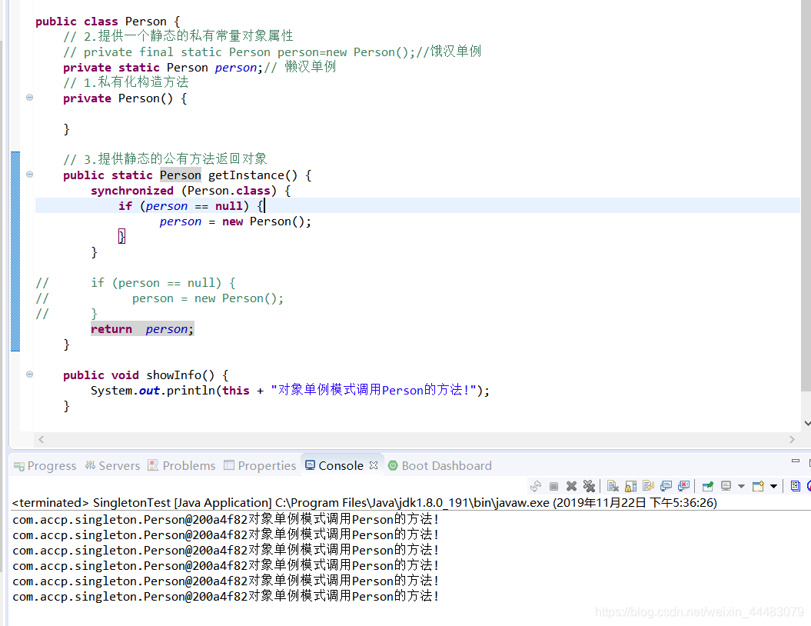Click the editor vertical scroll down arrow

tap(807, 423)
